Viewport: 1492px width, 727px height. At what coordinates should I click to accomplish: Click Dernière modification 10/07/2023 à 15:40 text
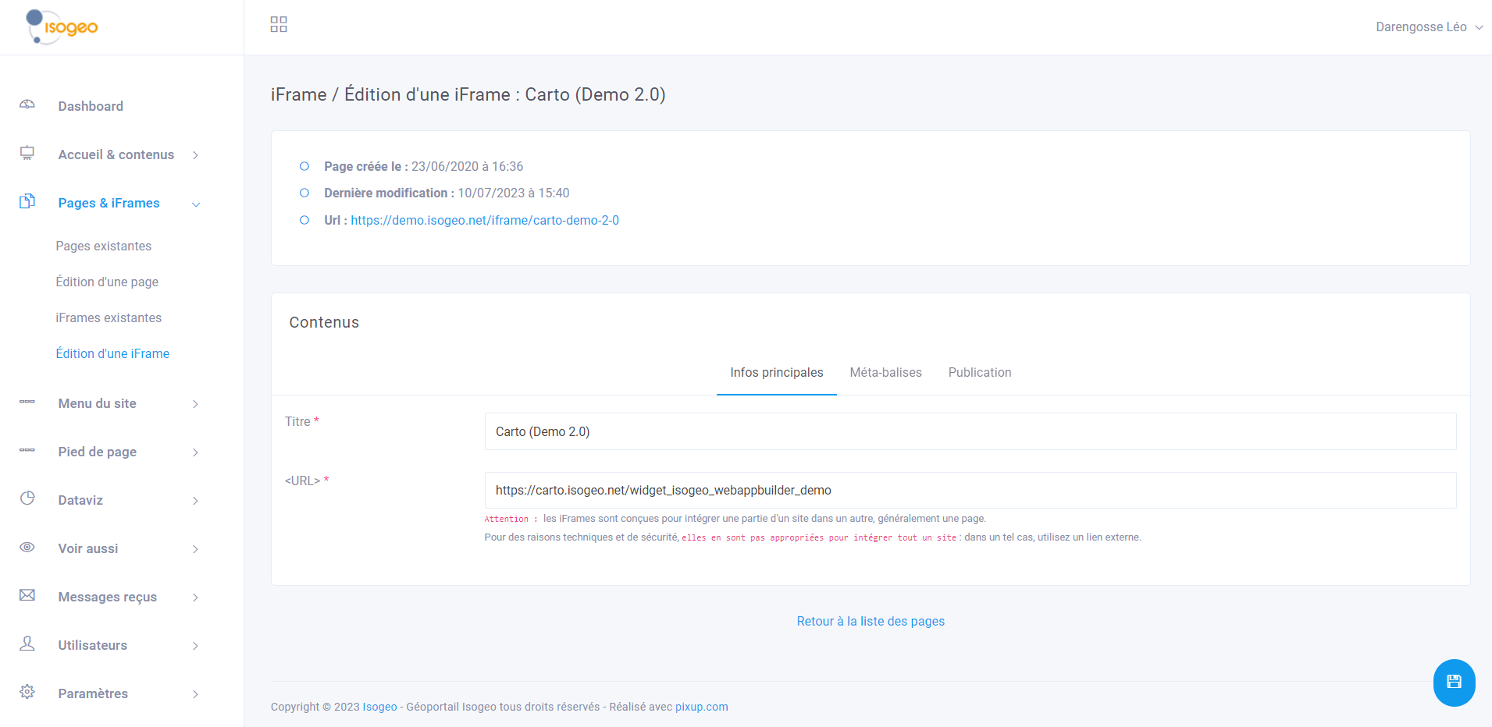click(447, 193)
